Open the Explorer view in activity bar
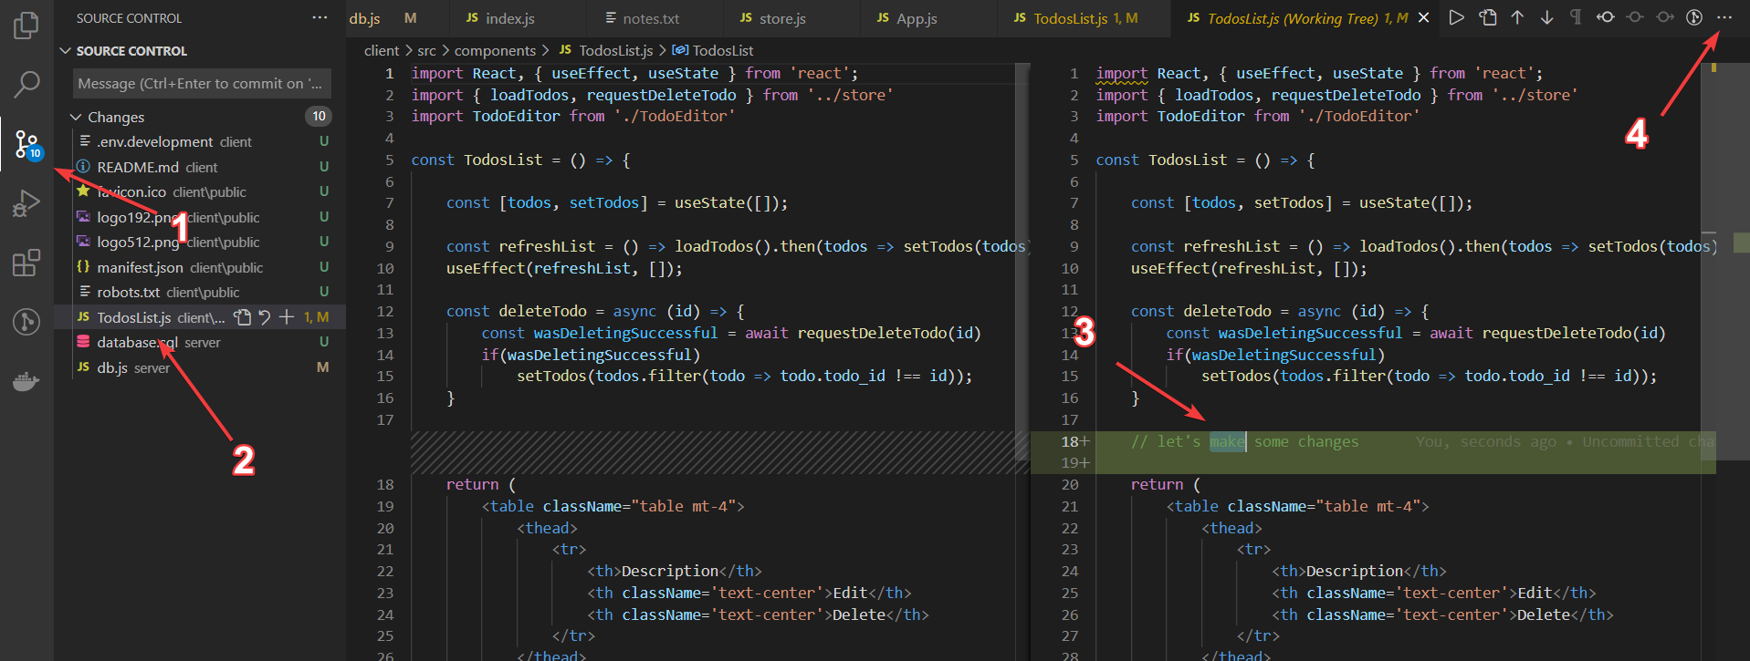 tap(26, 26)
